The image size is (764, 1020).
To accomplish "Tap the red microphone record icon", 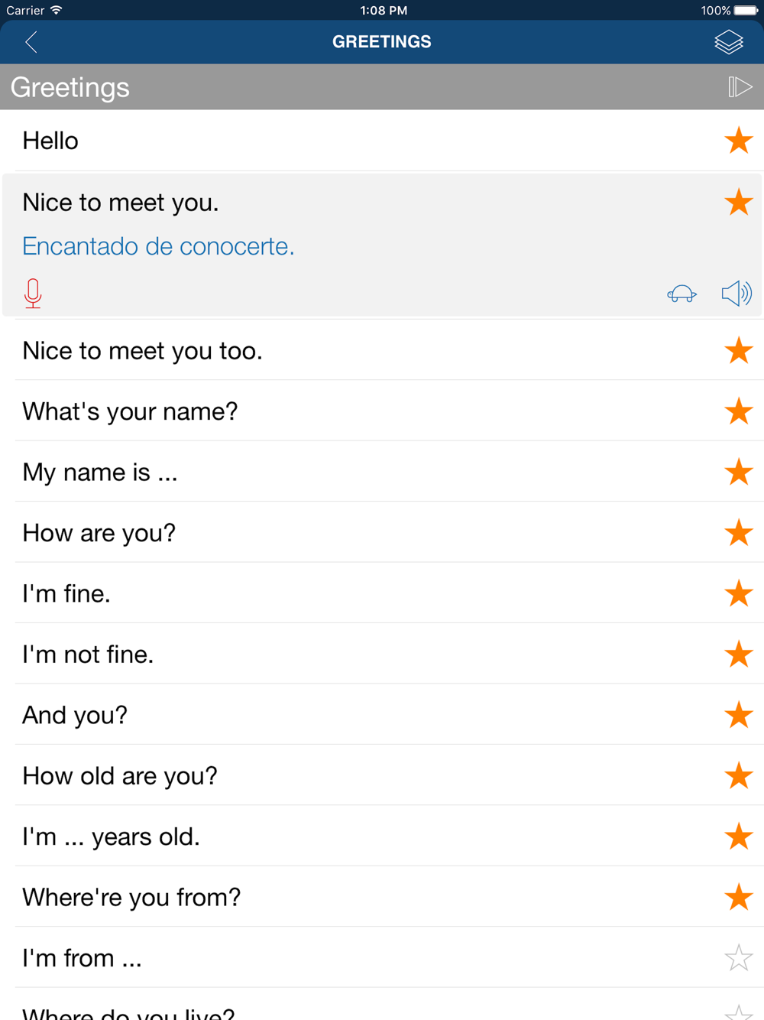I will [x=33, y=294].
